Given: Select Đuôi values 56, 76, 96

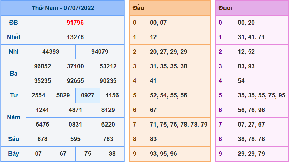Looking at the screenshot, I should tap(251, 110).
